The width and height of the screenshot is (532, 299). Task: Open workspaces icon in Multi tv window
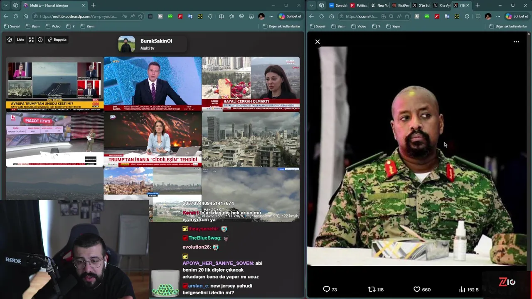tap(16, 5)
